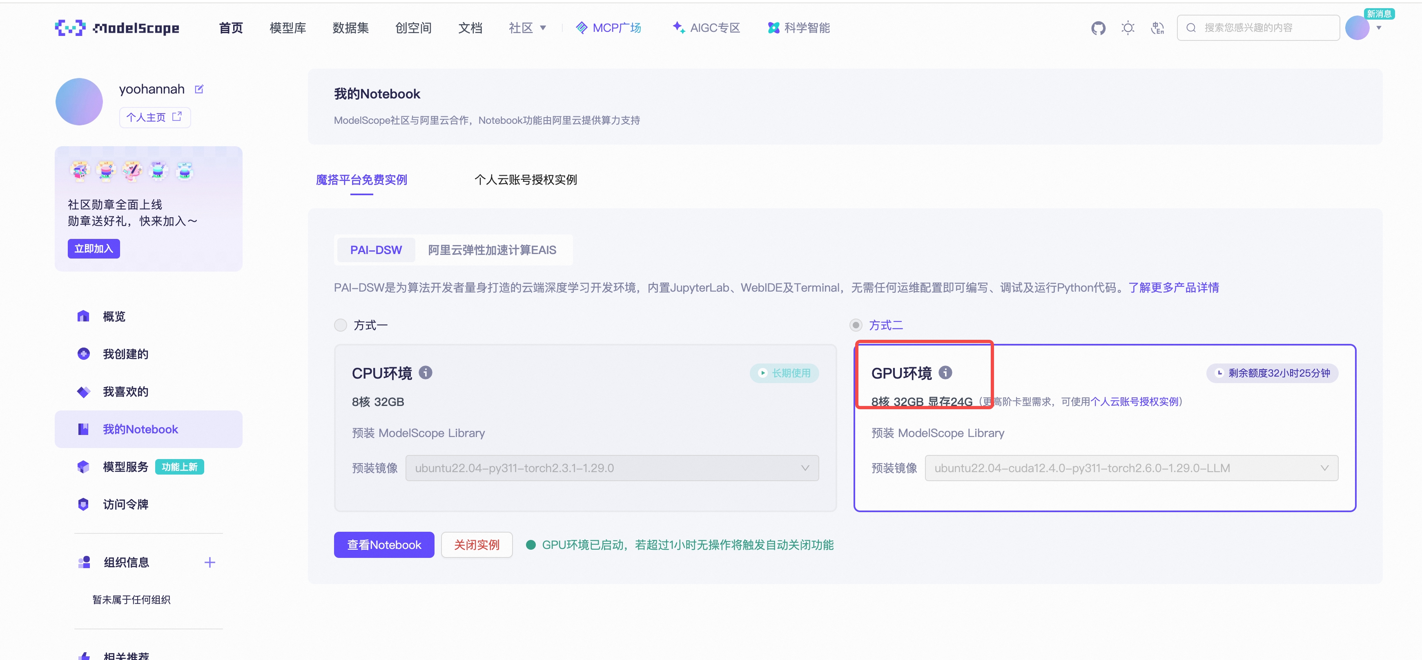The image size is (1422, 660).
Task: Select the 方式二 radio button
Action: pos(856,325)
